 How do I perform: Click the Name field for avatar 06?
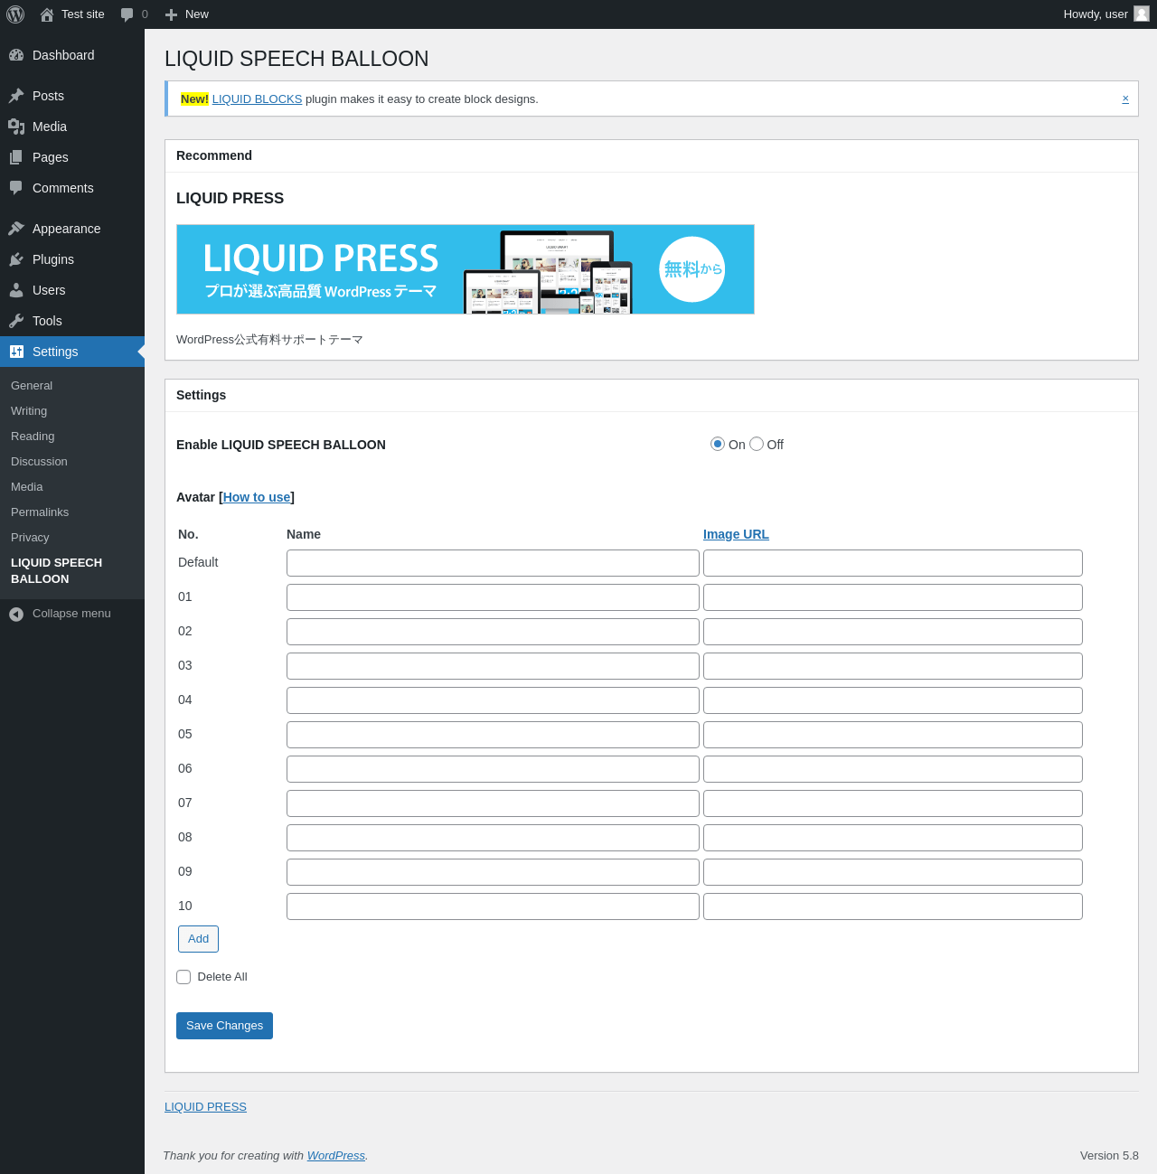[493, 769]
